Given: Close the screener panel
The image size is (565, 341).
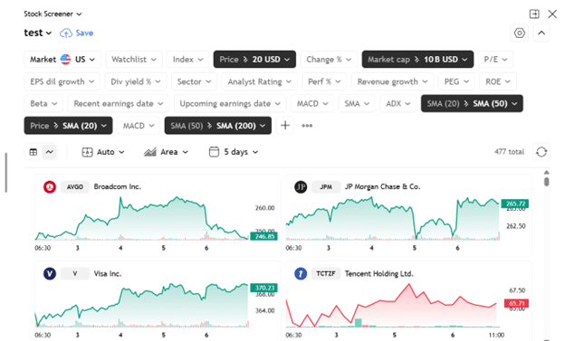Looking at the screenshot, I should 552,14.
